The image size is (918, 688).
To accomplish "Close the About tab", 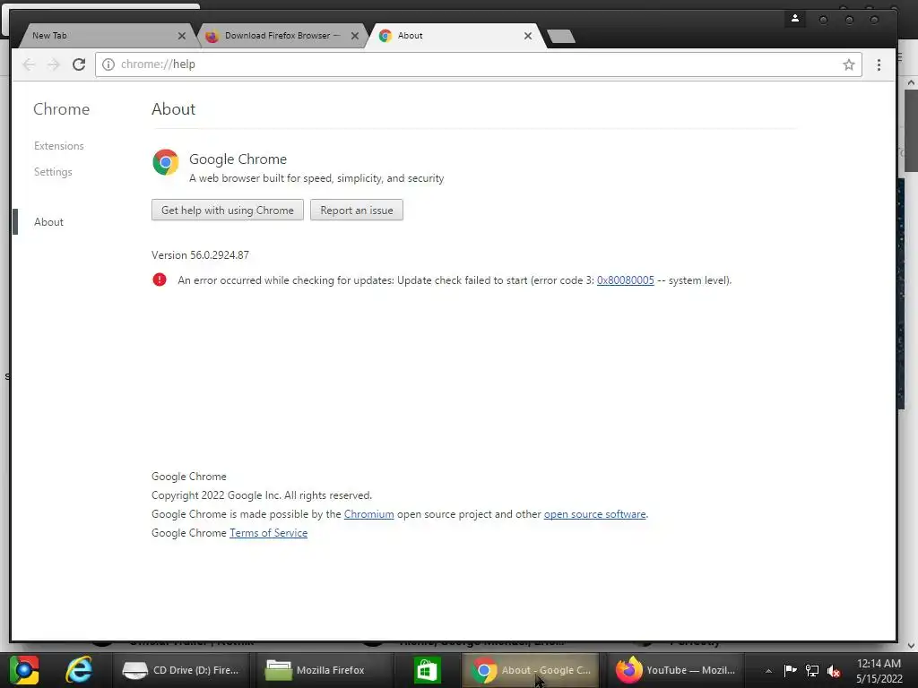I will 527,36.
